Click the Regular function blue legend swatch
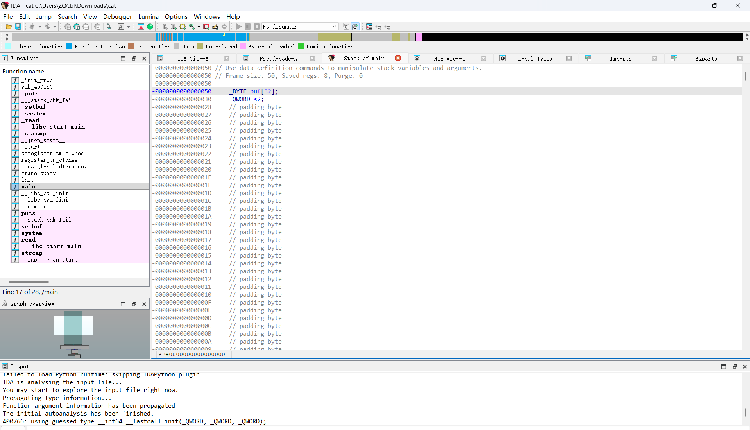Image resolution: width=750 pixels, height=430 pixels. pos(69,47)
